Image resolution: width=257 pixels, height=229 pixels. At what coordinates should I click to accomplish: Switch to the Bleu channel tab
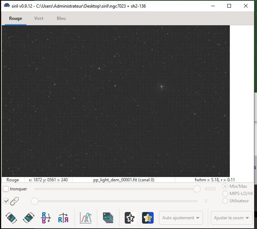click(x=61, y=18)
